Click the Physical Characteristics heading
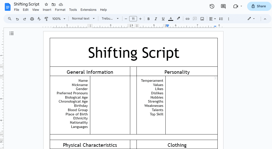 click(x=90, y=145)
